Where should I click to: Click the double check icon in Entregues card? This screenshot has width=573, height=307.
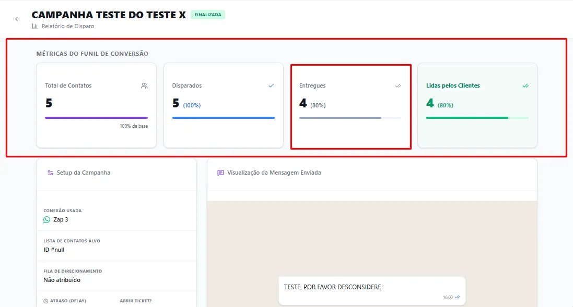point(398,85)
